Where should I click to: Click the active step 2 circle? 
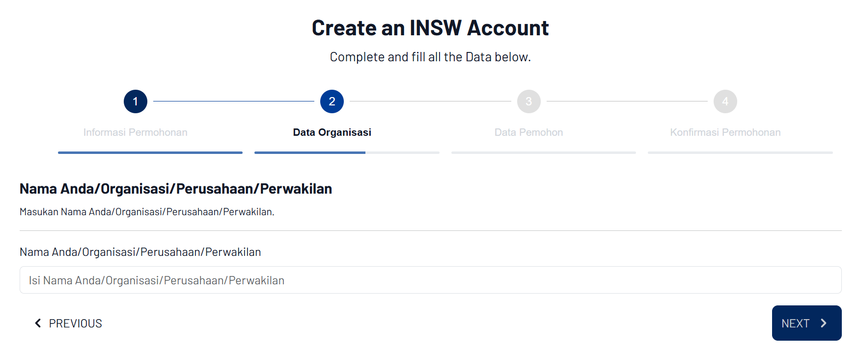click(332, 101)
